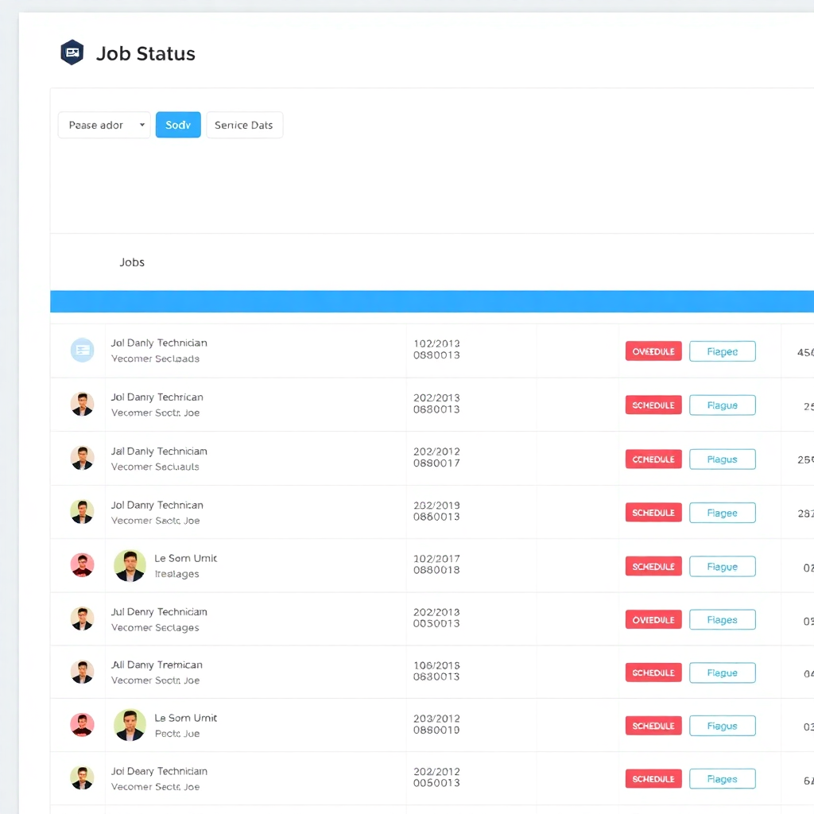814x814 pixels.
Task: Click the Job Status hexagon logo icon
Action: coord(72,52)
